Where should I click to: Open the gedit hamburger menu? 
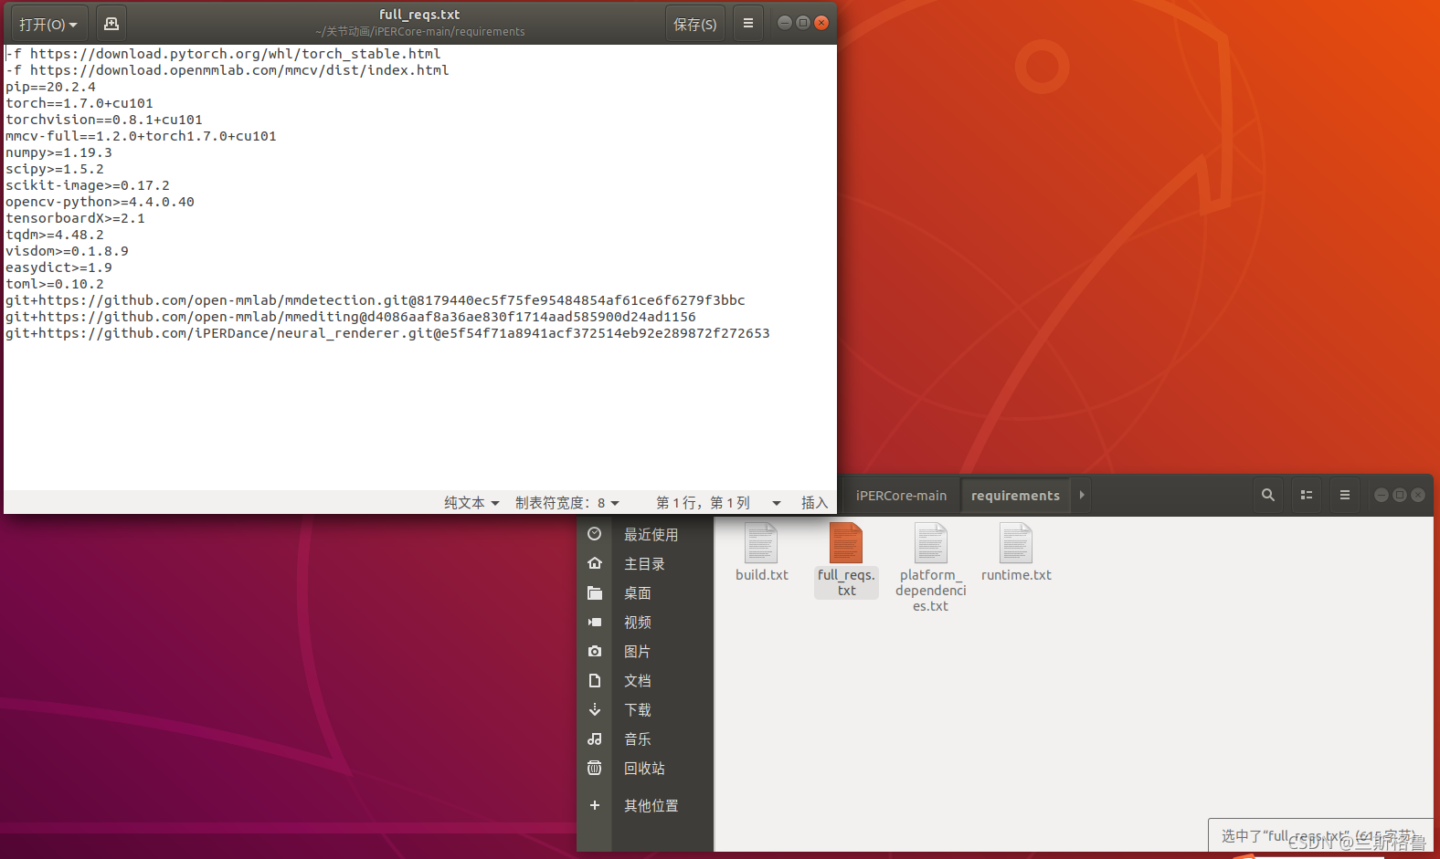(748, 24)
